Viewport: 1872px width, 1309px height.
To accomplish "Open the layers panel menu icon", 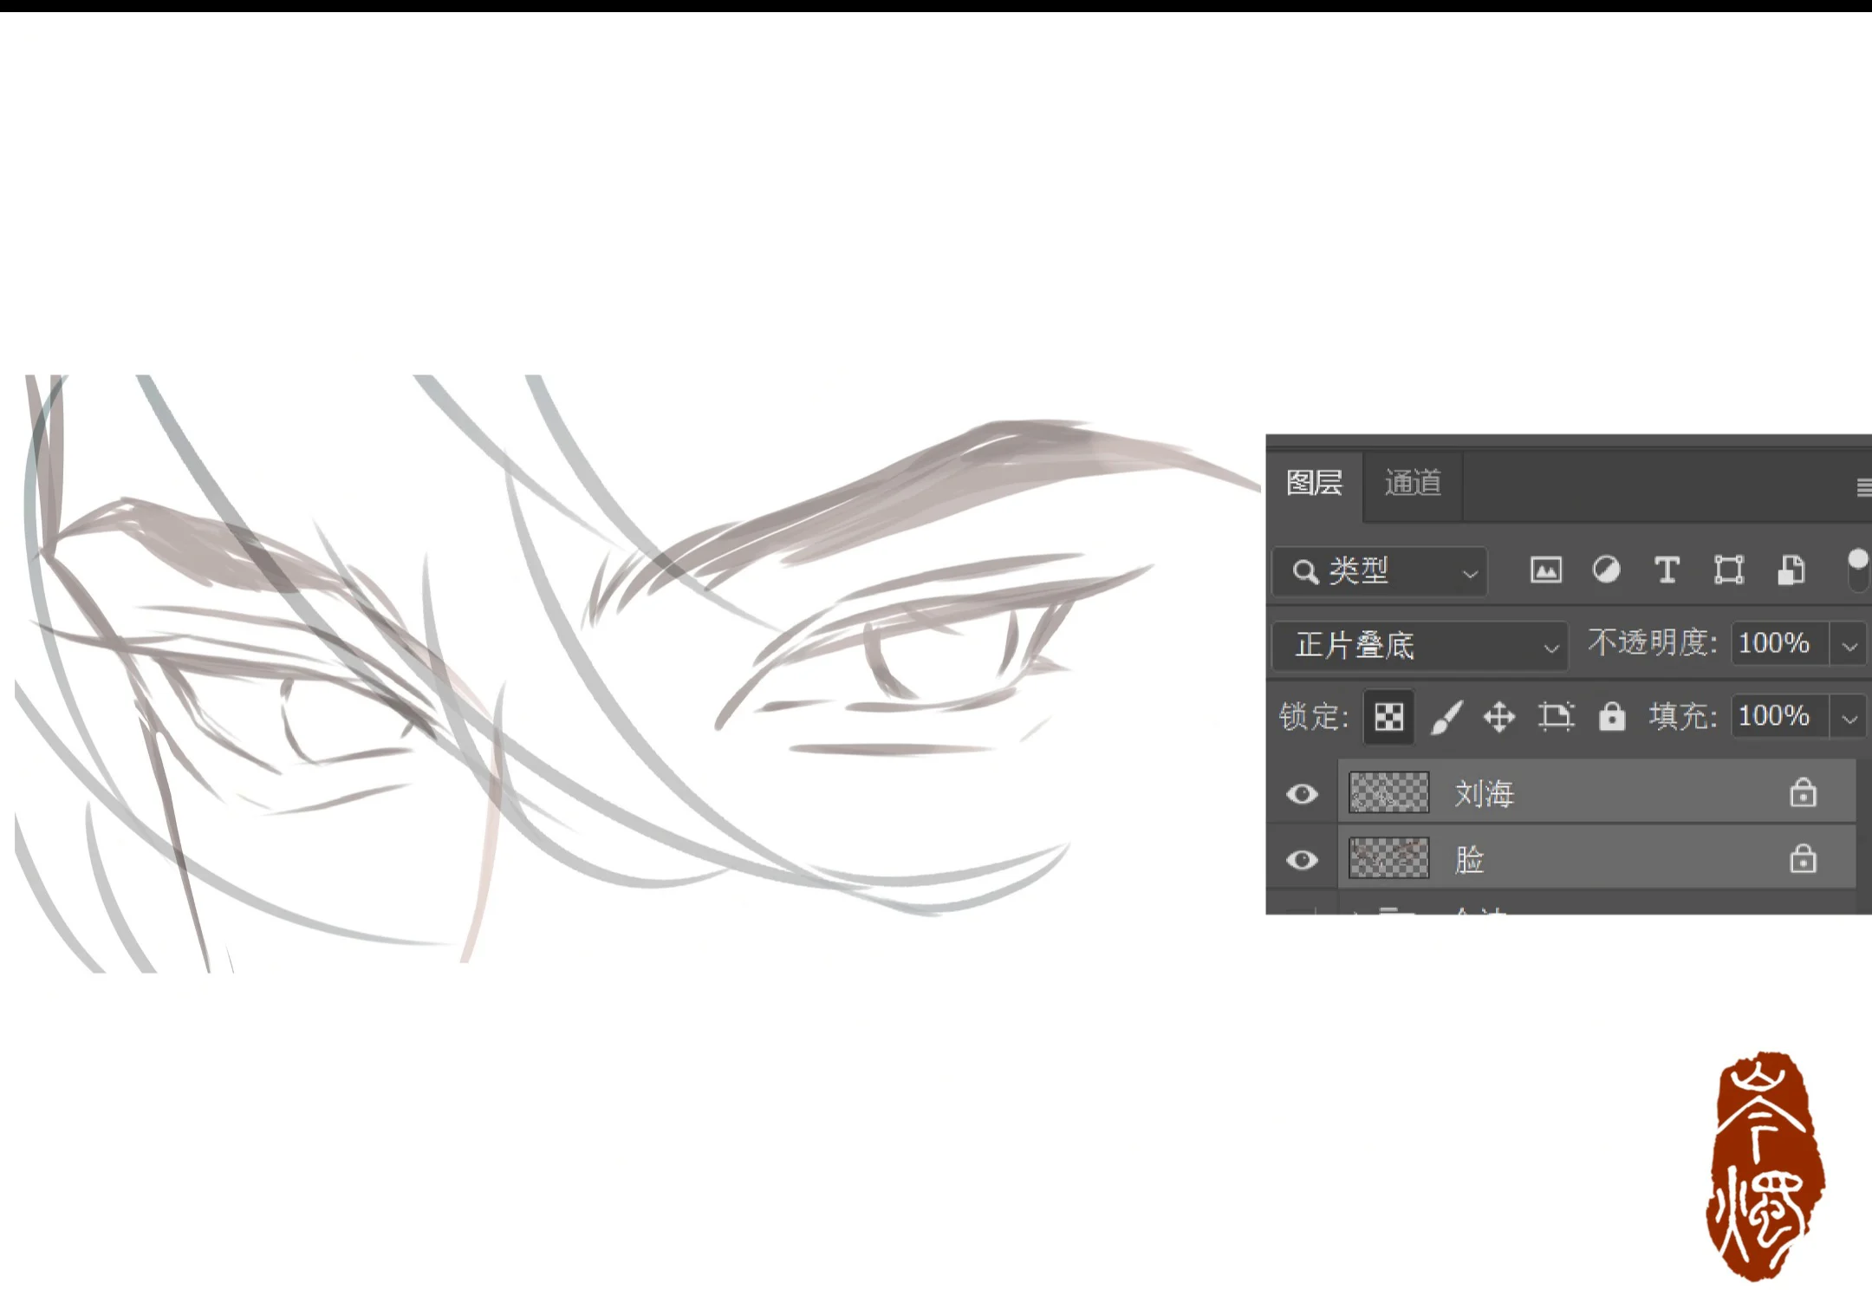I will point(1863,487).
